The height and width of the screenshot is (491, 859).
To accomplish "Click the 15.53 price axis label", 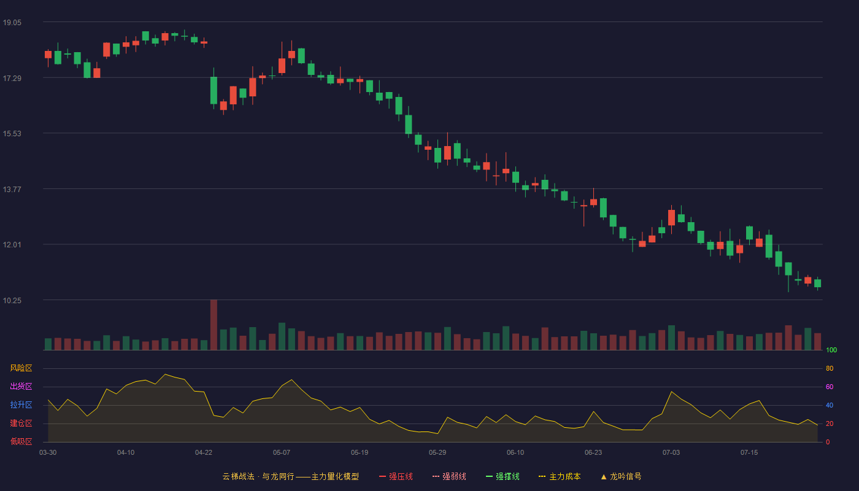I will pos(12,133).
